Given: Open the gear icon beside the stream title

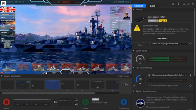Looking at the screenshot, I should coord(190,43).
